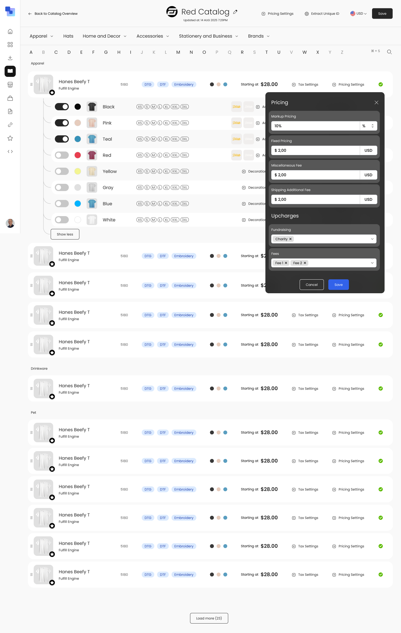401x633 pixels.
Task: Click the user avatar in the sidebar
Action: pyautogui.click(x=10, y=223)
